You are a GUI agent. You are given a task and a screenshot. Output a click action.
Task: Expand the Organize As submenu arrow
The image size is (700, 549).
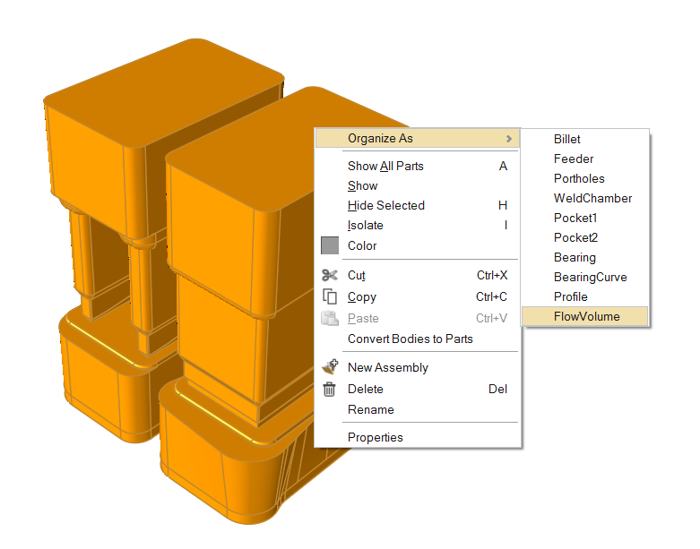pyautogui.click(x=509, y=139)
